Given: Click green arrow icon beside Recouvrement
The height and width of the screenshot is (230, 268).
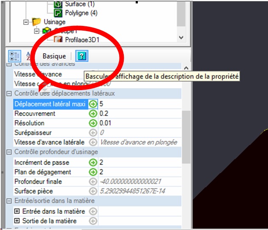Looking at the screenshot, I should tap(93, 114).
